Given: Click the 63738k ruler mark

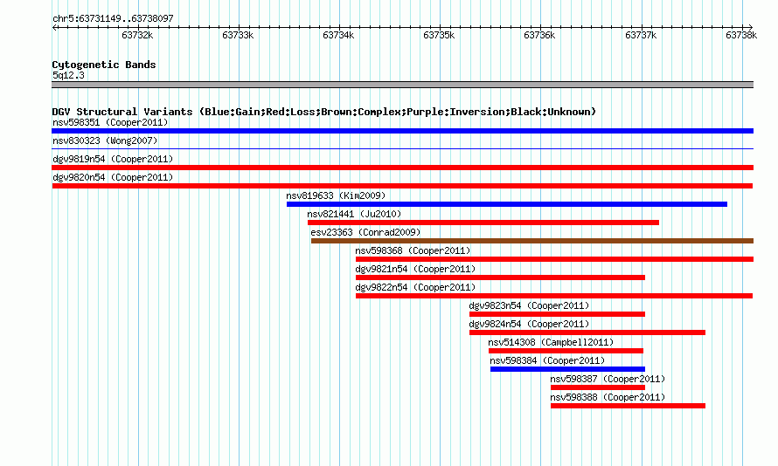Looking at the screenshot, I should 741,35.
